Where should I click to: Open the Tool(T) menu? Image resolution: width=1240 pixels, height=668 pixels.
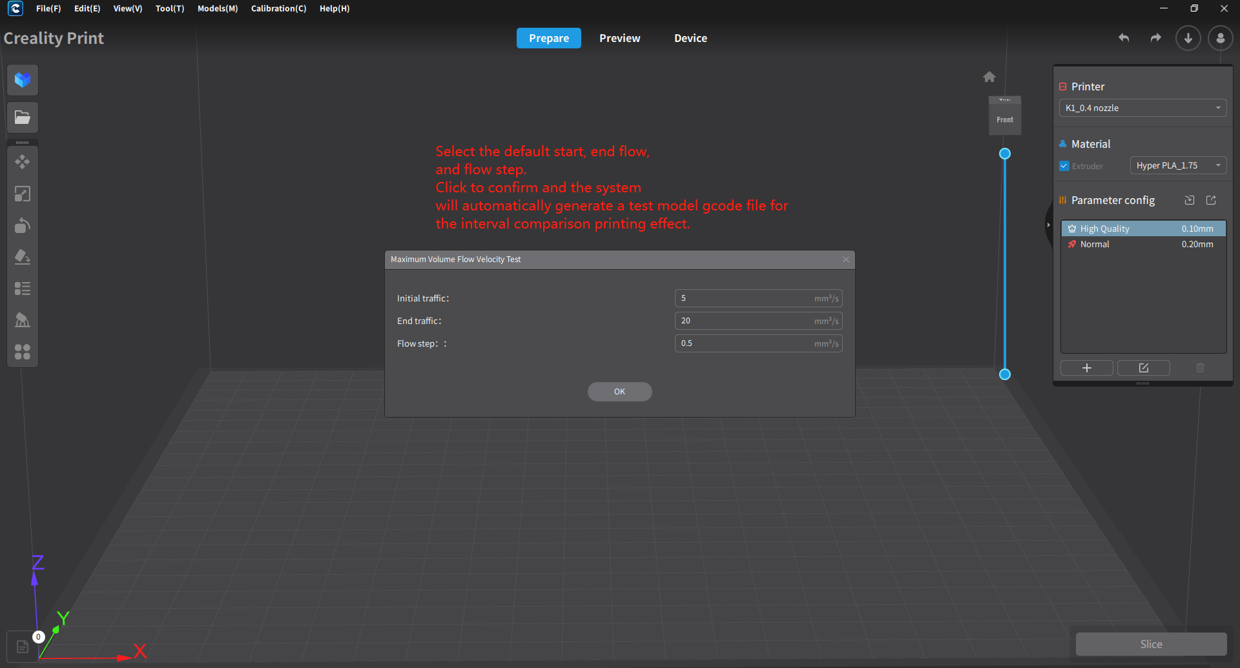(170, 8)
